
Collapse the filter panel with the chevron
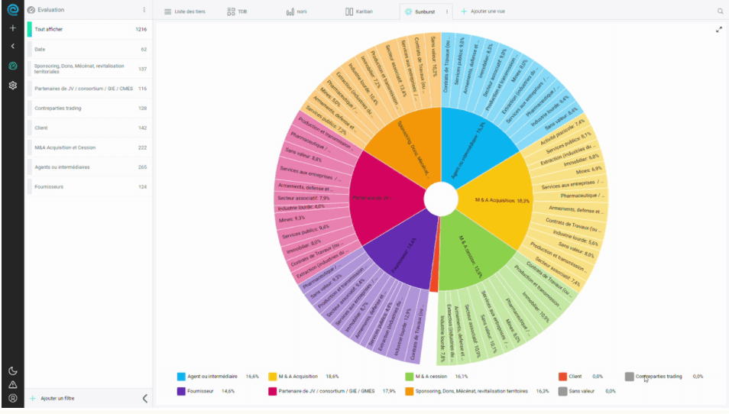[x=145, y=399]
